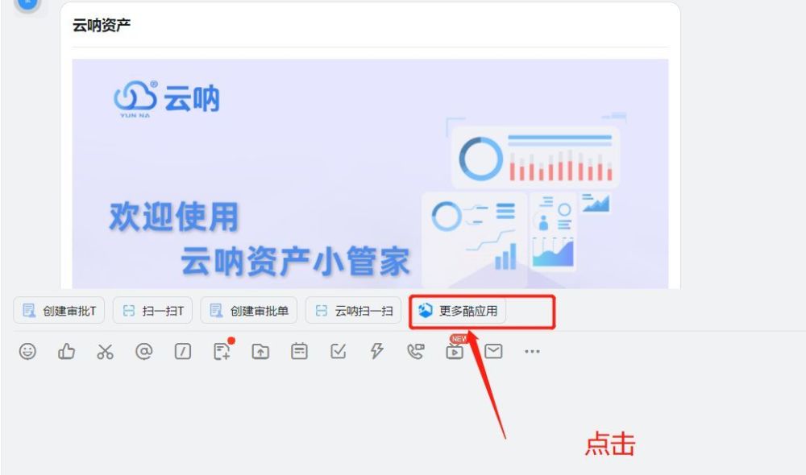Click the mail envelope icon
Viewport: 806px width, 475px height.
493,352
